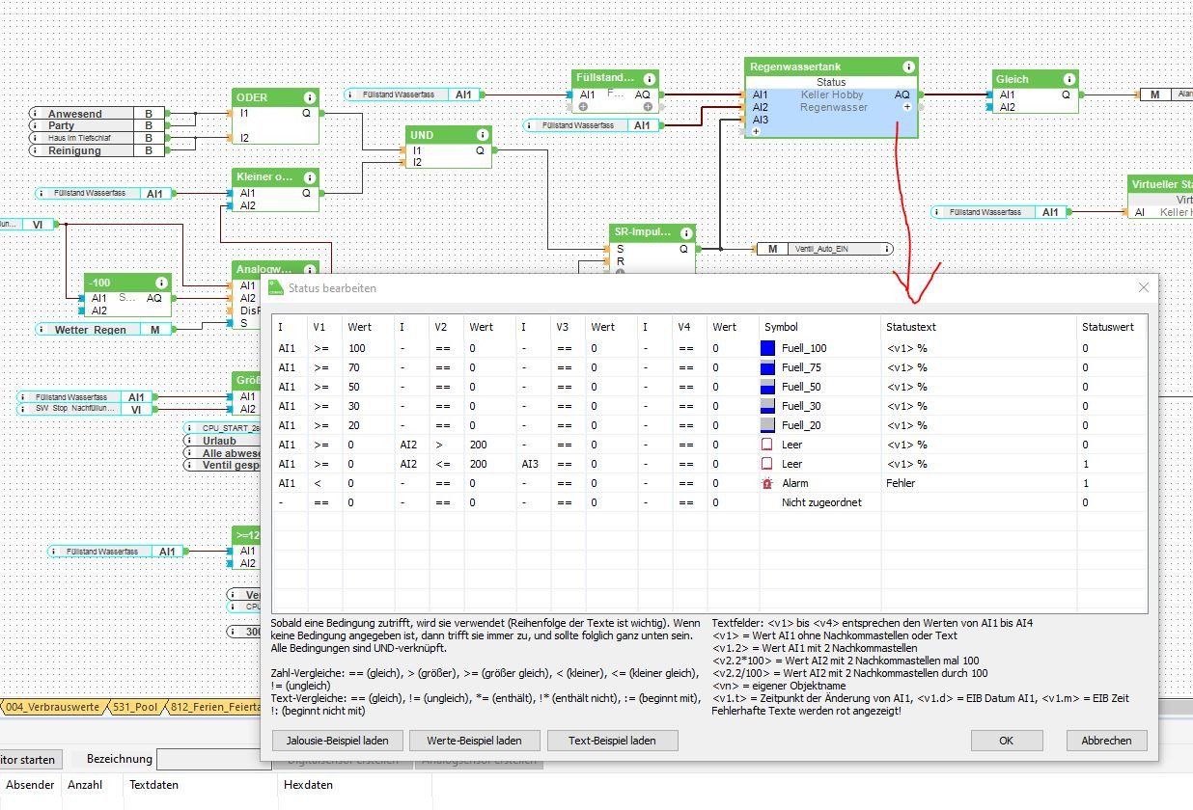Image resolution: width=1193 pixels, height=810 pixels.
Task: Click the Regenwassertank block info icon
Action: pyautogui.click(x=908, y=67)
